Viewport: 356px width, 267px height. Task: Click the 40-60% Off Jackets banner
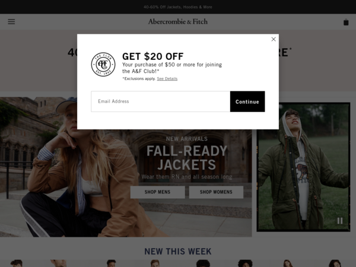178,7
